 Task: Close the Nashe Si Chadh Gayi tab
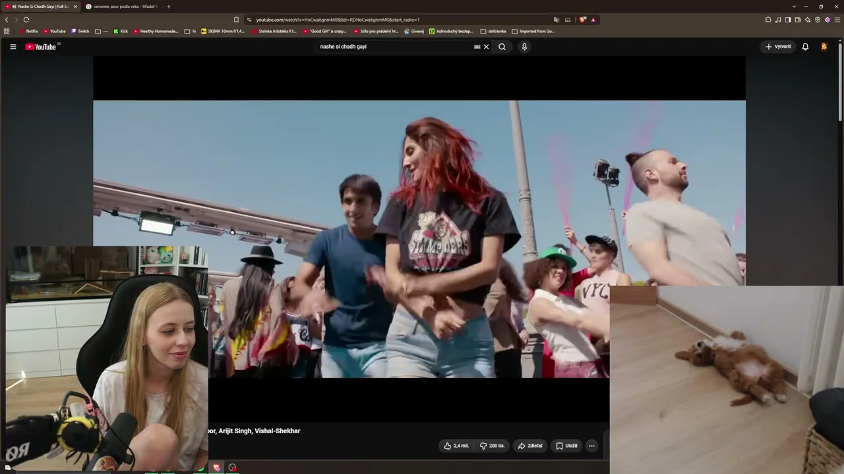pos(75,7)
